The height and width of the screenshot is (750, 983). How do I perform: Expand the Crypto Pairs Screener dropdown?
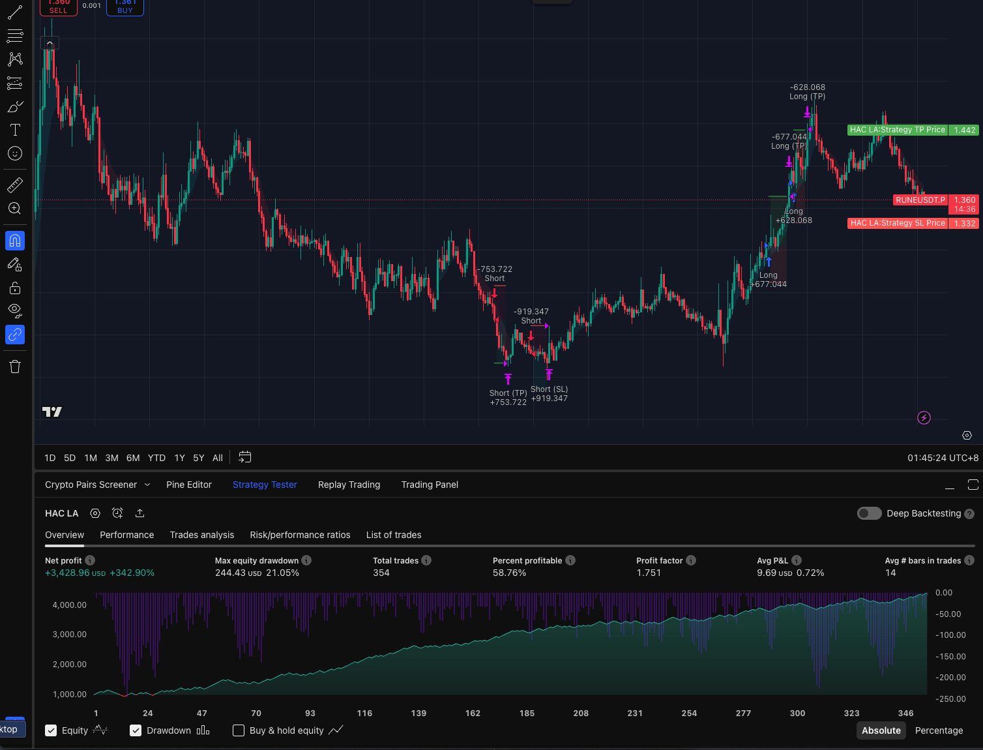point(147,485)
